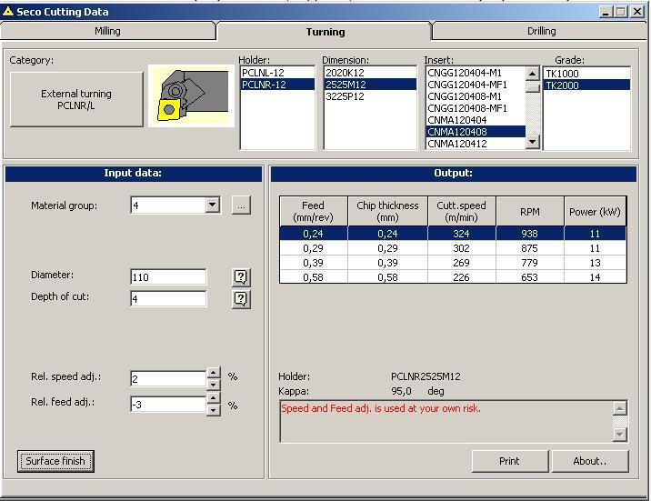Decrease Rel. speed adj. value
651x501 pixels.
214,385
